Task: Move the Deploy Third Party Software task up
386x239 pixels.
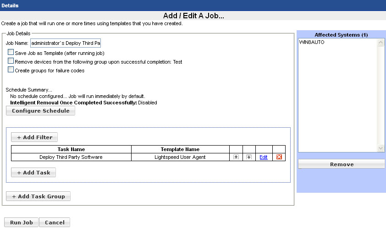Action: pyautogui.click(x=236, y=157)
